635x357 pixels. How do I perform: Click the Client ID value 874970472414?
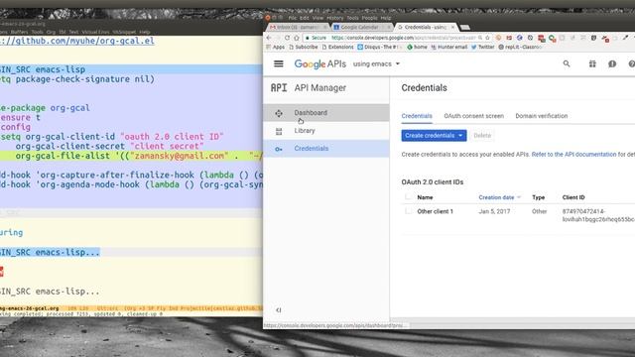(x=583, y=211)
